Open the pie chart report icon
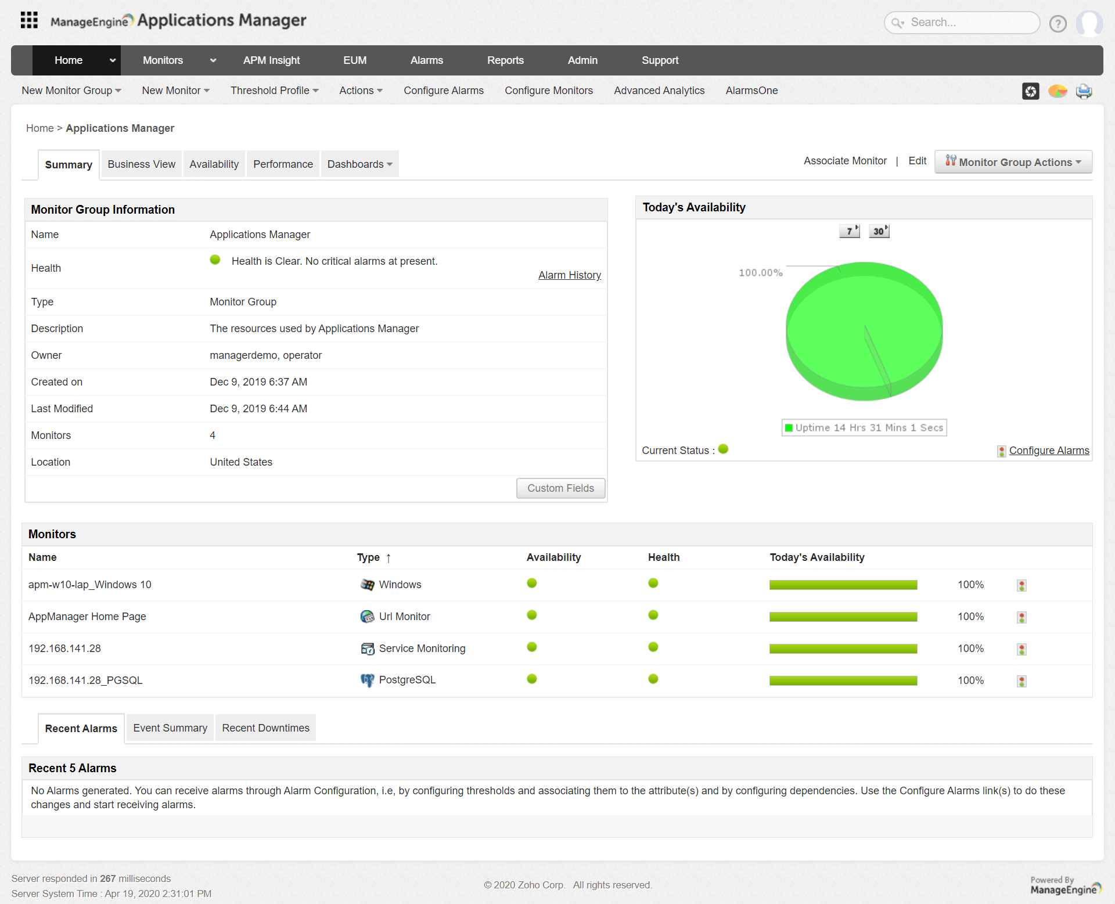Image resolution: width=1115 pixels, height=904 pixels. point(1058,91)
